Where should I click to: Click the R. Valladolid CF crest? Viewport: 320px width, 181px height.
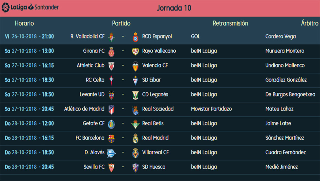click(x=111, y=37)
